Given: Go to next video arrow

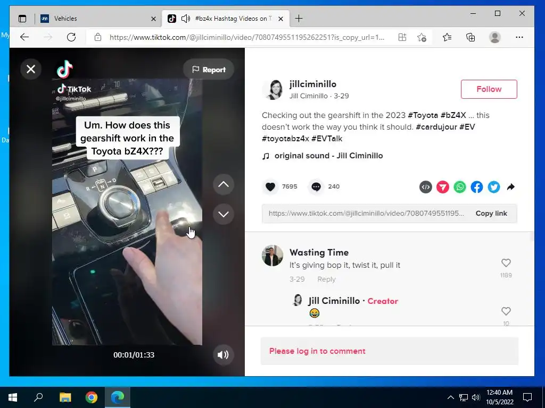Looking at the screenshot, I should point(224,214).
